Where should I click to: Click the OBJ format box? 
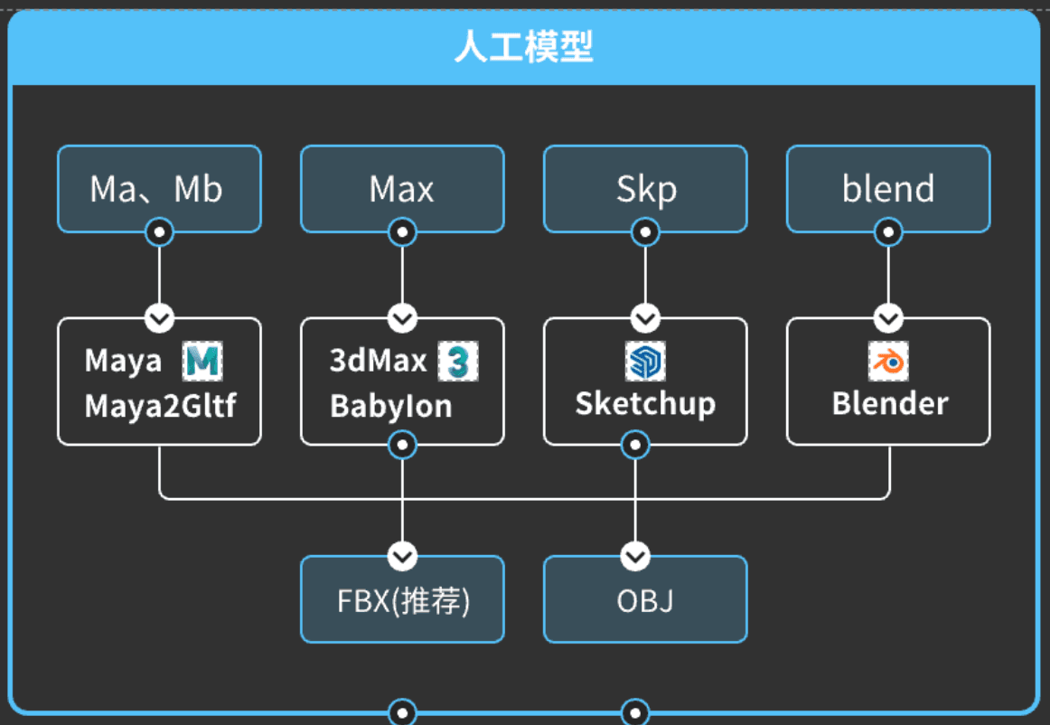pos(645,601)
